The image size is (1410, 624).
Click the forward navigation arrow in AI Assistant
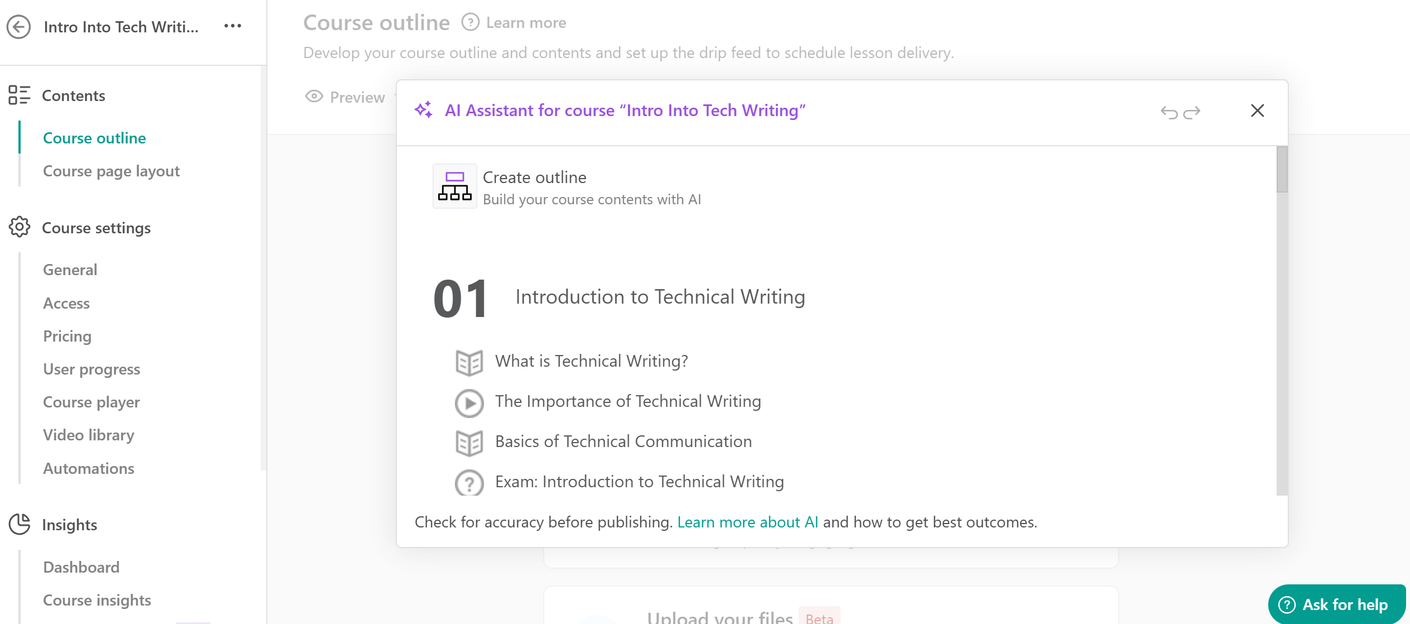[1192, 112]
